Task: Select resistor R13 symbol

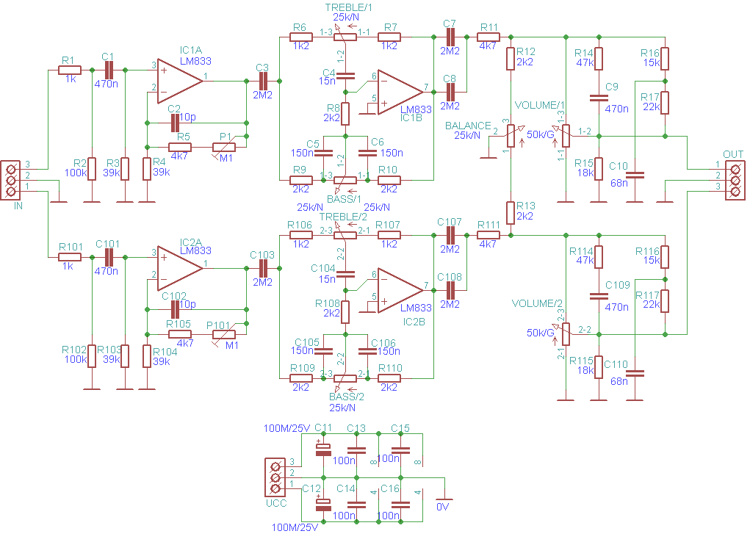Action: [x=511, y=214]
